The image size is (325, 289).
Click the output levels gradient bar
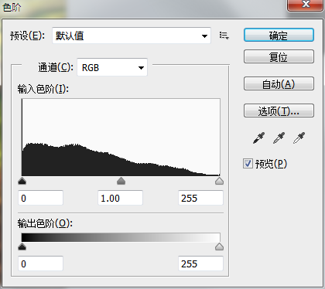[121, 237]
